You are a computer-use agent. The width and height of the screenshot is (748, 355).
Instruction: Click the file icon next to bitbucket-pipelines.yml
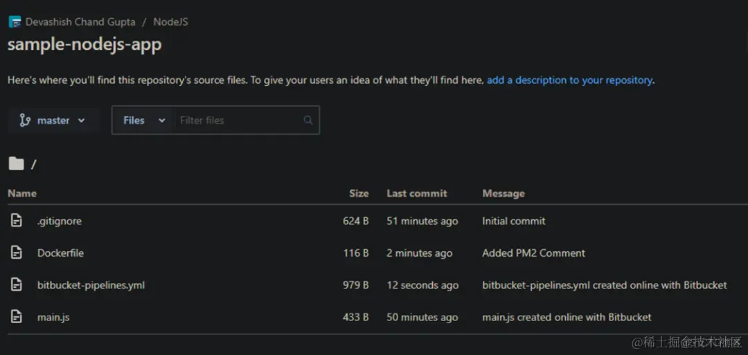point(17,284)
